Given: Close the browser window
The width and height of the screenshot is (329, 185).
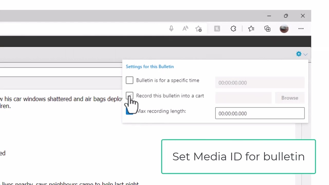Looking at the screenshot, I should tap(303, 16).
